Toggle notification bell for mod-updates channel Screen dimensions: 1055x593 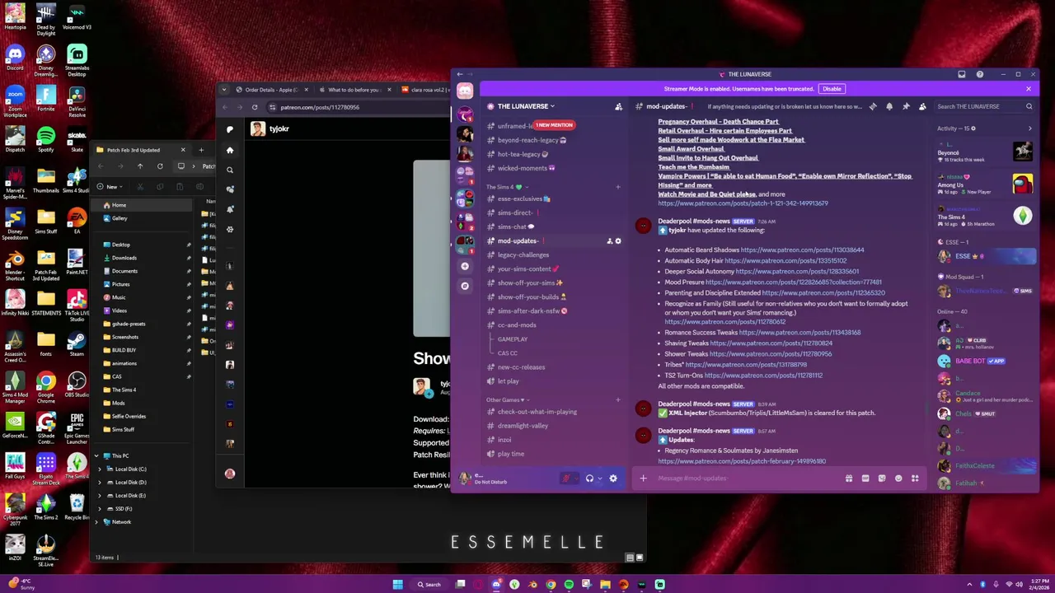889,106
